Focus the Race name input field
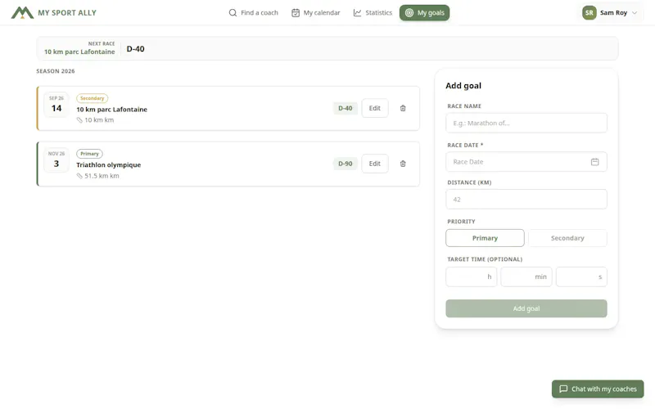 526,124
